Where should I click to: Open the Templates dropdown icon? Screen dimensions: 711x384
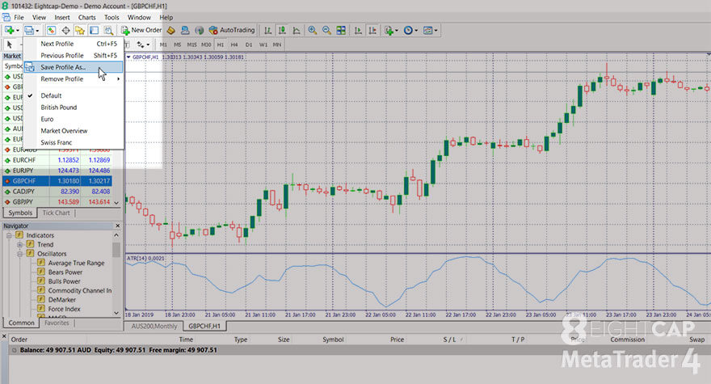[x=430, y=31]
